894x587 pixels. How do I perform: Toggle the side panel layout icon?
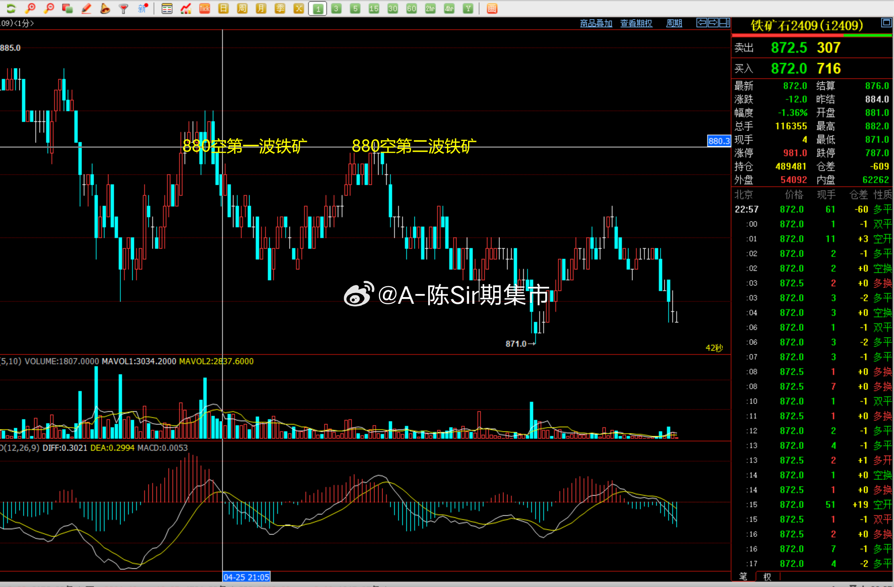coord(725,23)
